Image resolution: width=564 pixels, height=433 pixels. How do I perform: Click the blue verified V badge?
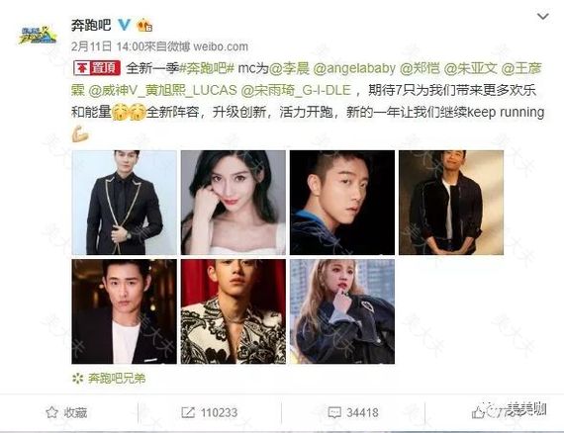click(x=125, y=25)
